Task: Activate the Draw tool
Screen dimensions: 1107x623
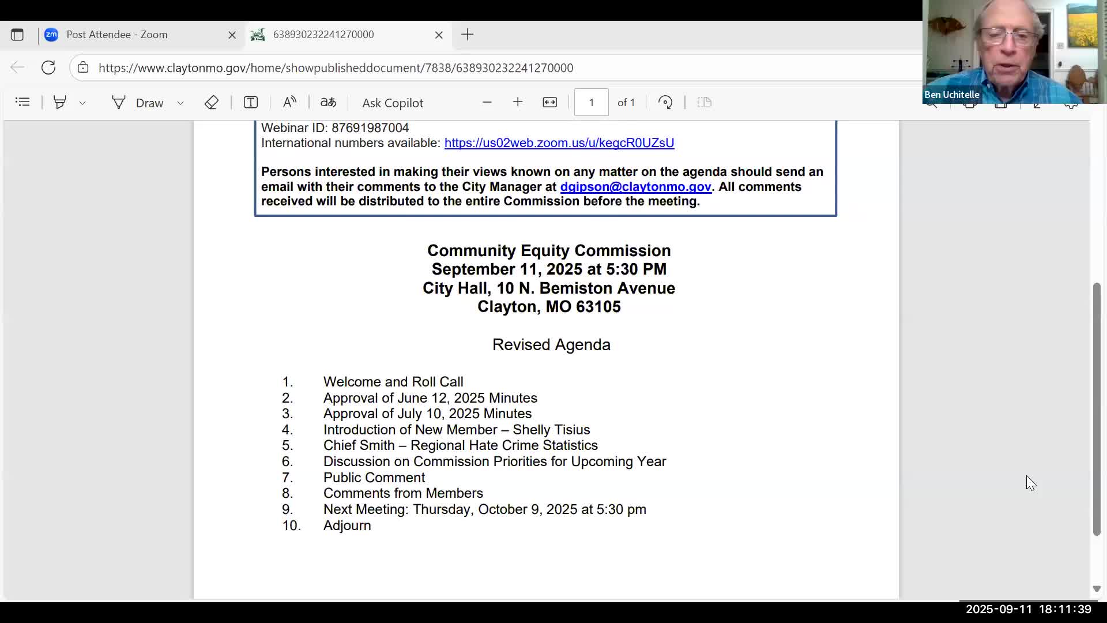Action: [x=137, y=103]
